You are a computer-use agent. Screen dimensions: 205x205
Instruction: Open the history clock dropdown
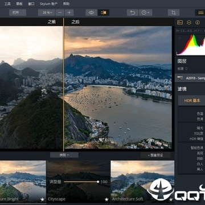tap(146, 13)
